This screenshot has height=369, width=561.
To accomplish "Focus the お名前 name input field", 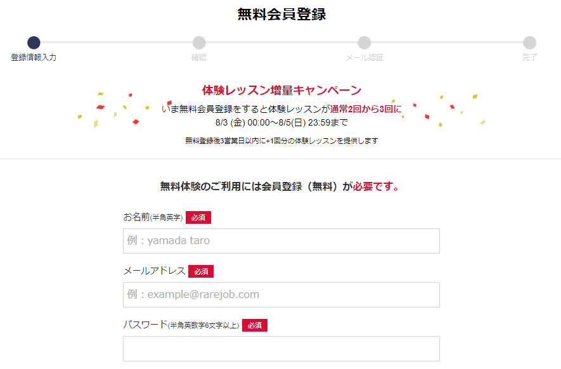I will coord(281,241).
